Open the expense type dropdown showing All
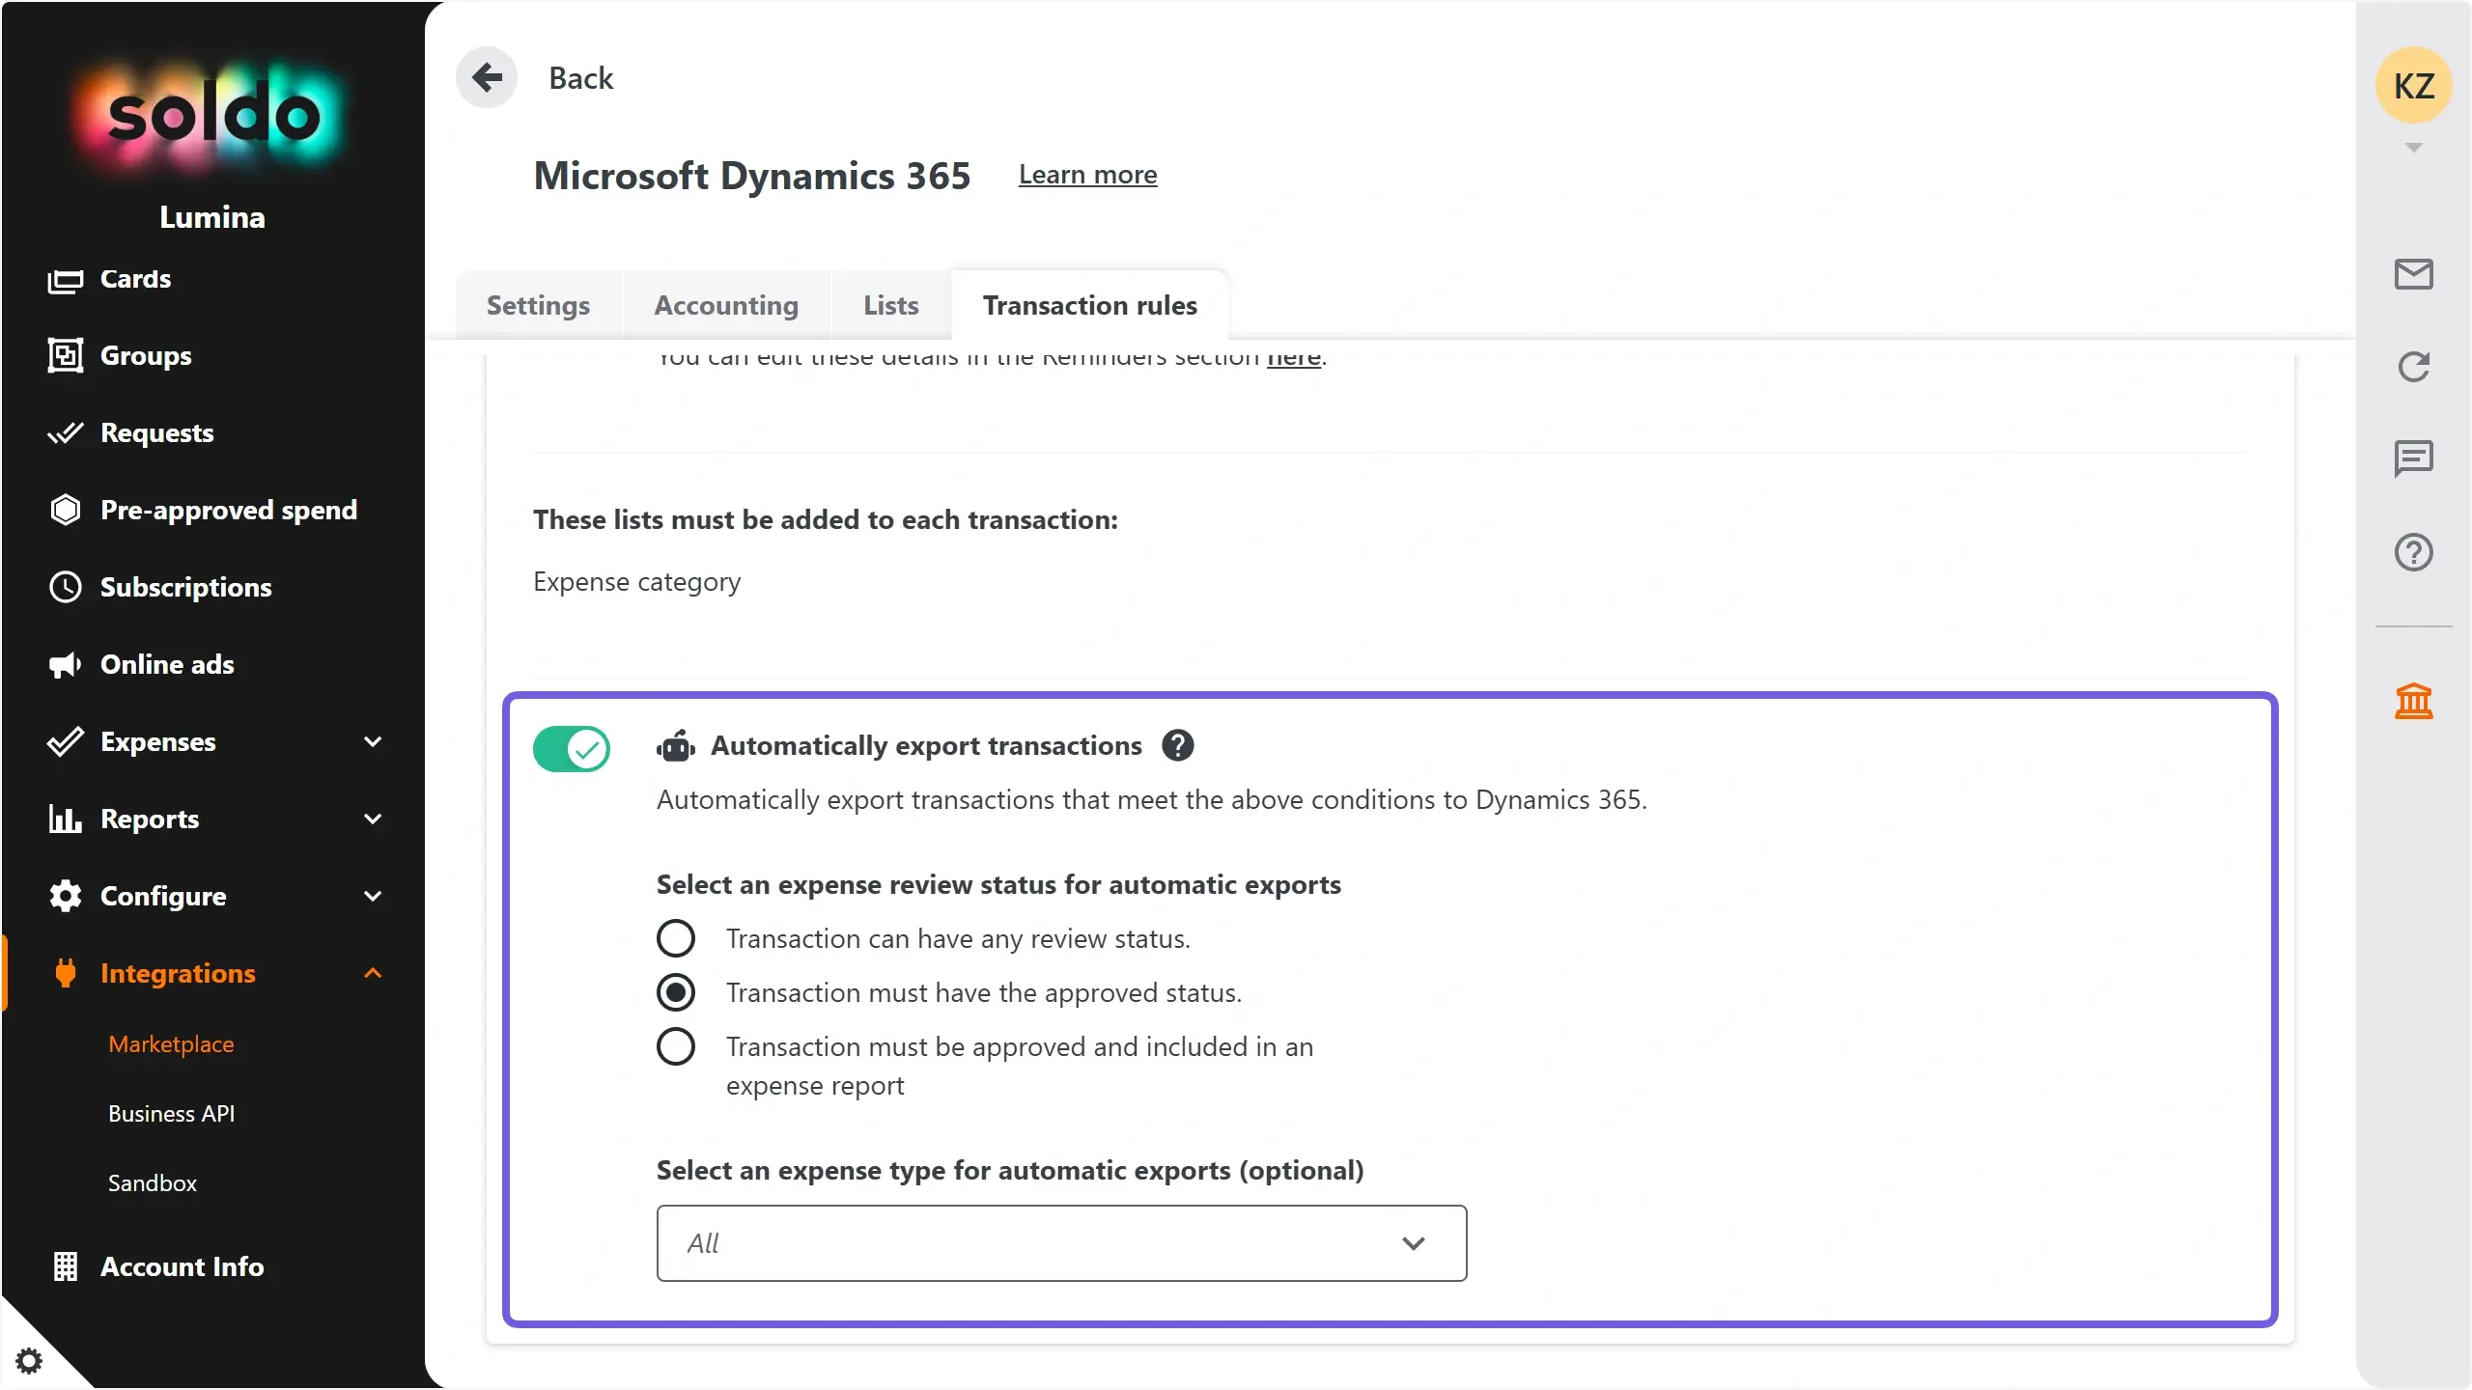This screenshot has width=2472, height=1390. point(1061,1243)
